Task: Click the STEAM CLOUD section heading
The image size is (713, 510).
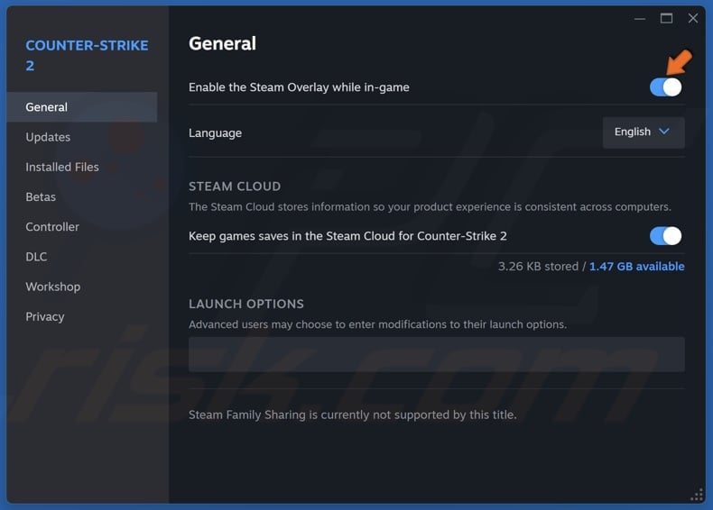Action: (x=235, y=187)
